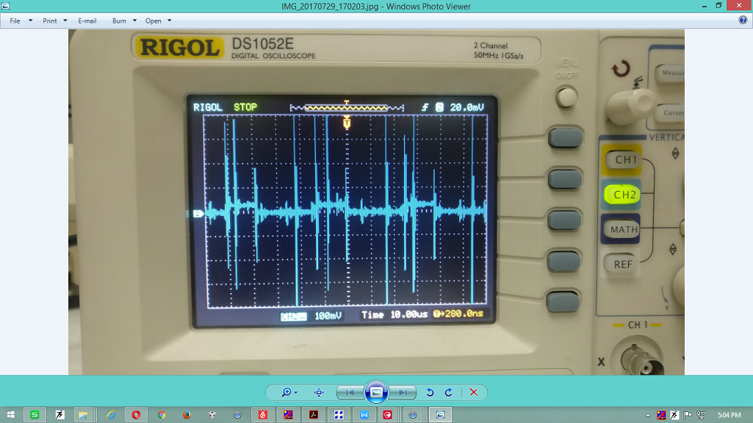
Task: Click the magnifier zoom display-size button
Action: (x=289, y=392)
